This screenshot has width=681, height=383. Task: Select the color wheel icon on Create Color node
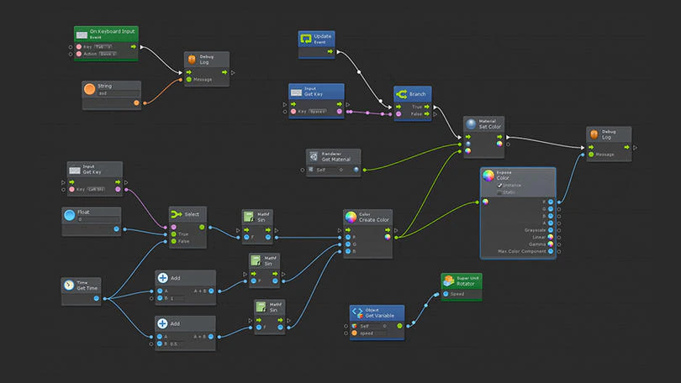[x=351, y=217]
